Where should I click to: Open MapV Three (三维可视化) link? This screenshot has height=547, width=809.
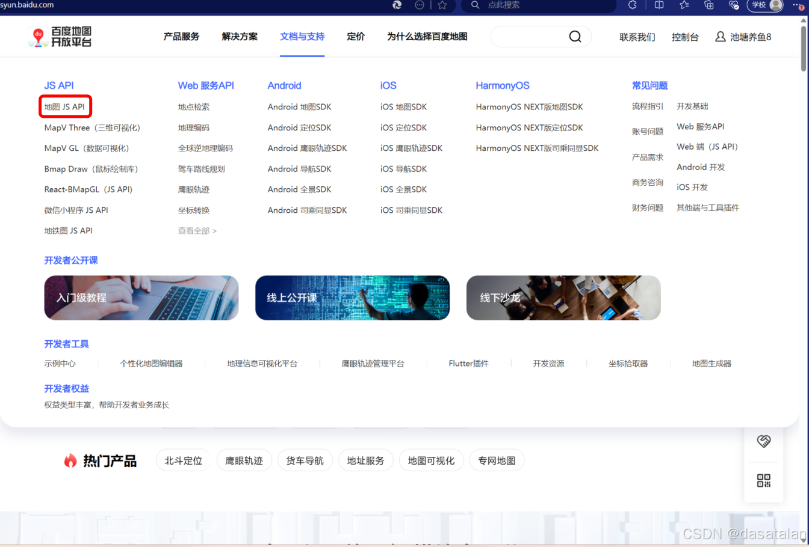(92, 127)
